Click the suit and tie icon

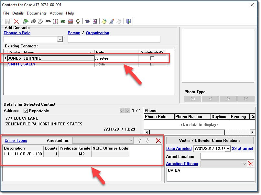pyautogui.click(x=55, y=22)
